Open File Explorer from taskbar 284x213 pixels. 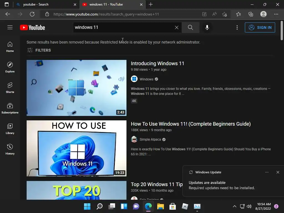161,206
